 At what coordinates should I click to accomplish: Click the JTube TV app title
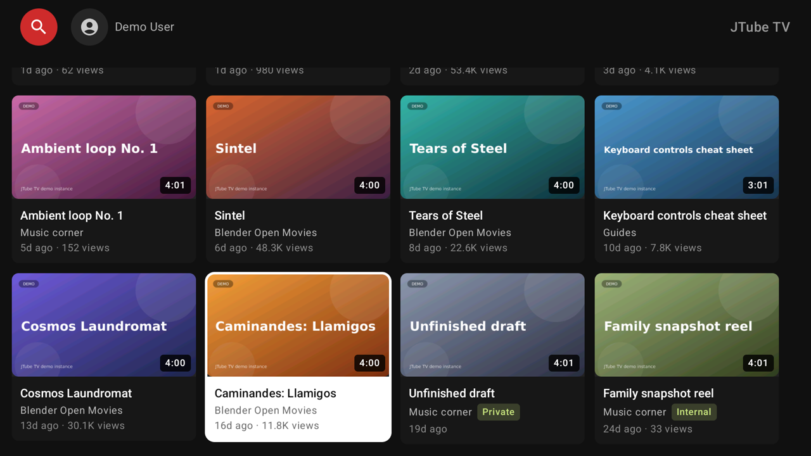coord(760,27)
